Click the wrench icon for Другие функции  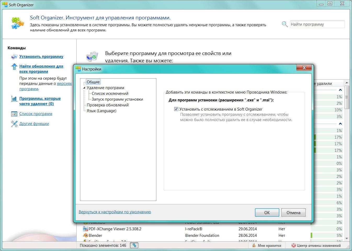[14, 124]
